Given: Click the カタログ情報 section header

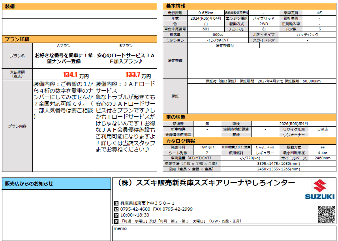Looking at the screenshot, I should [x=180, y=141].
